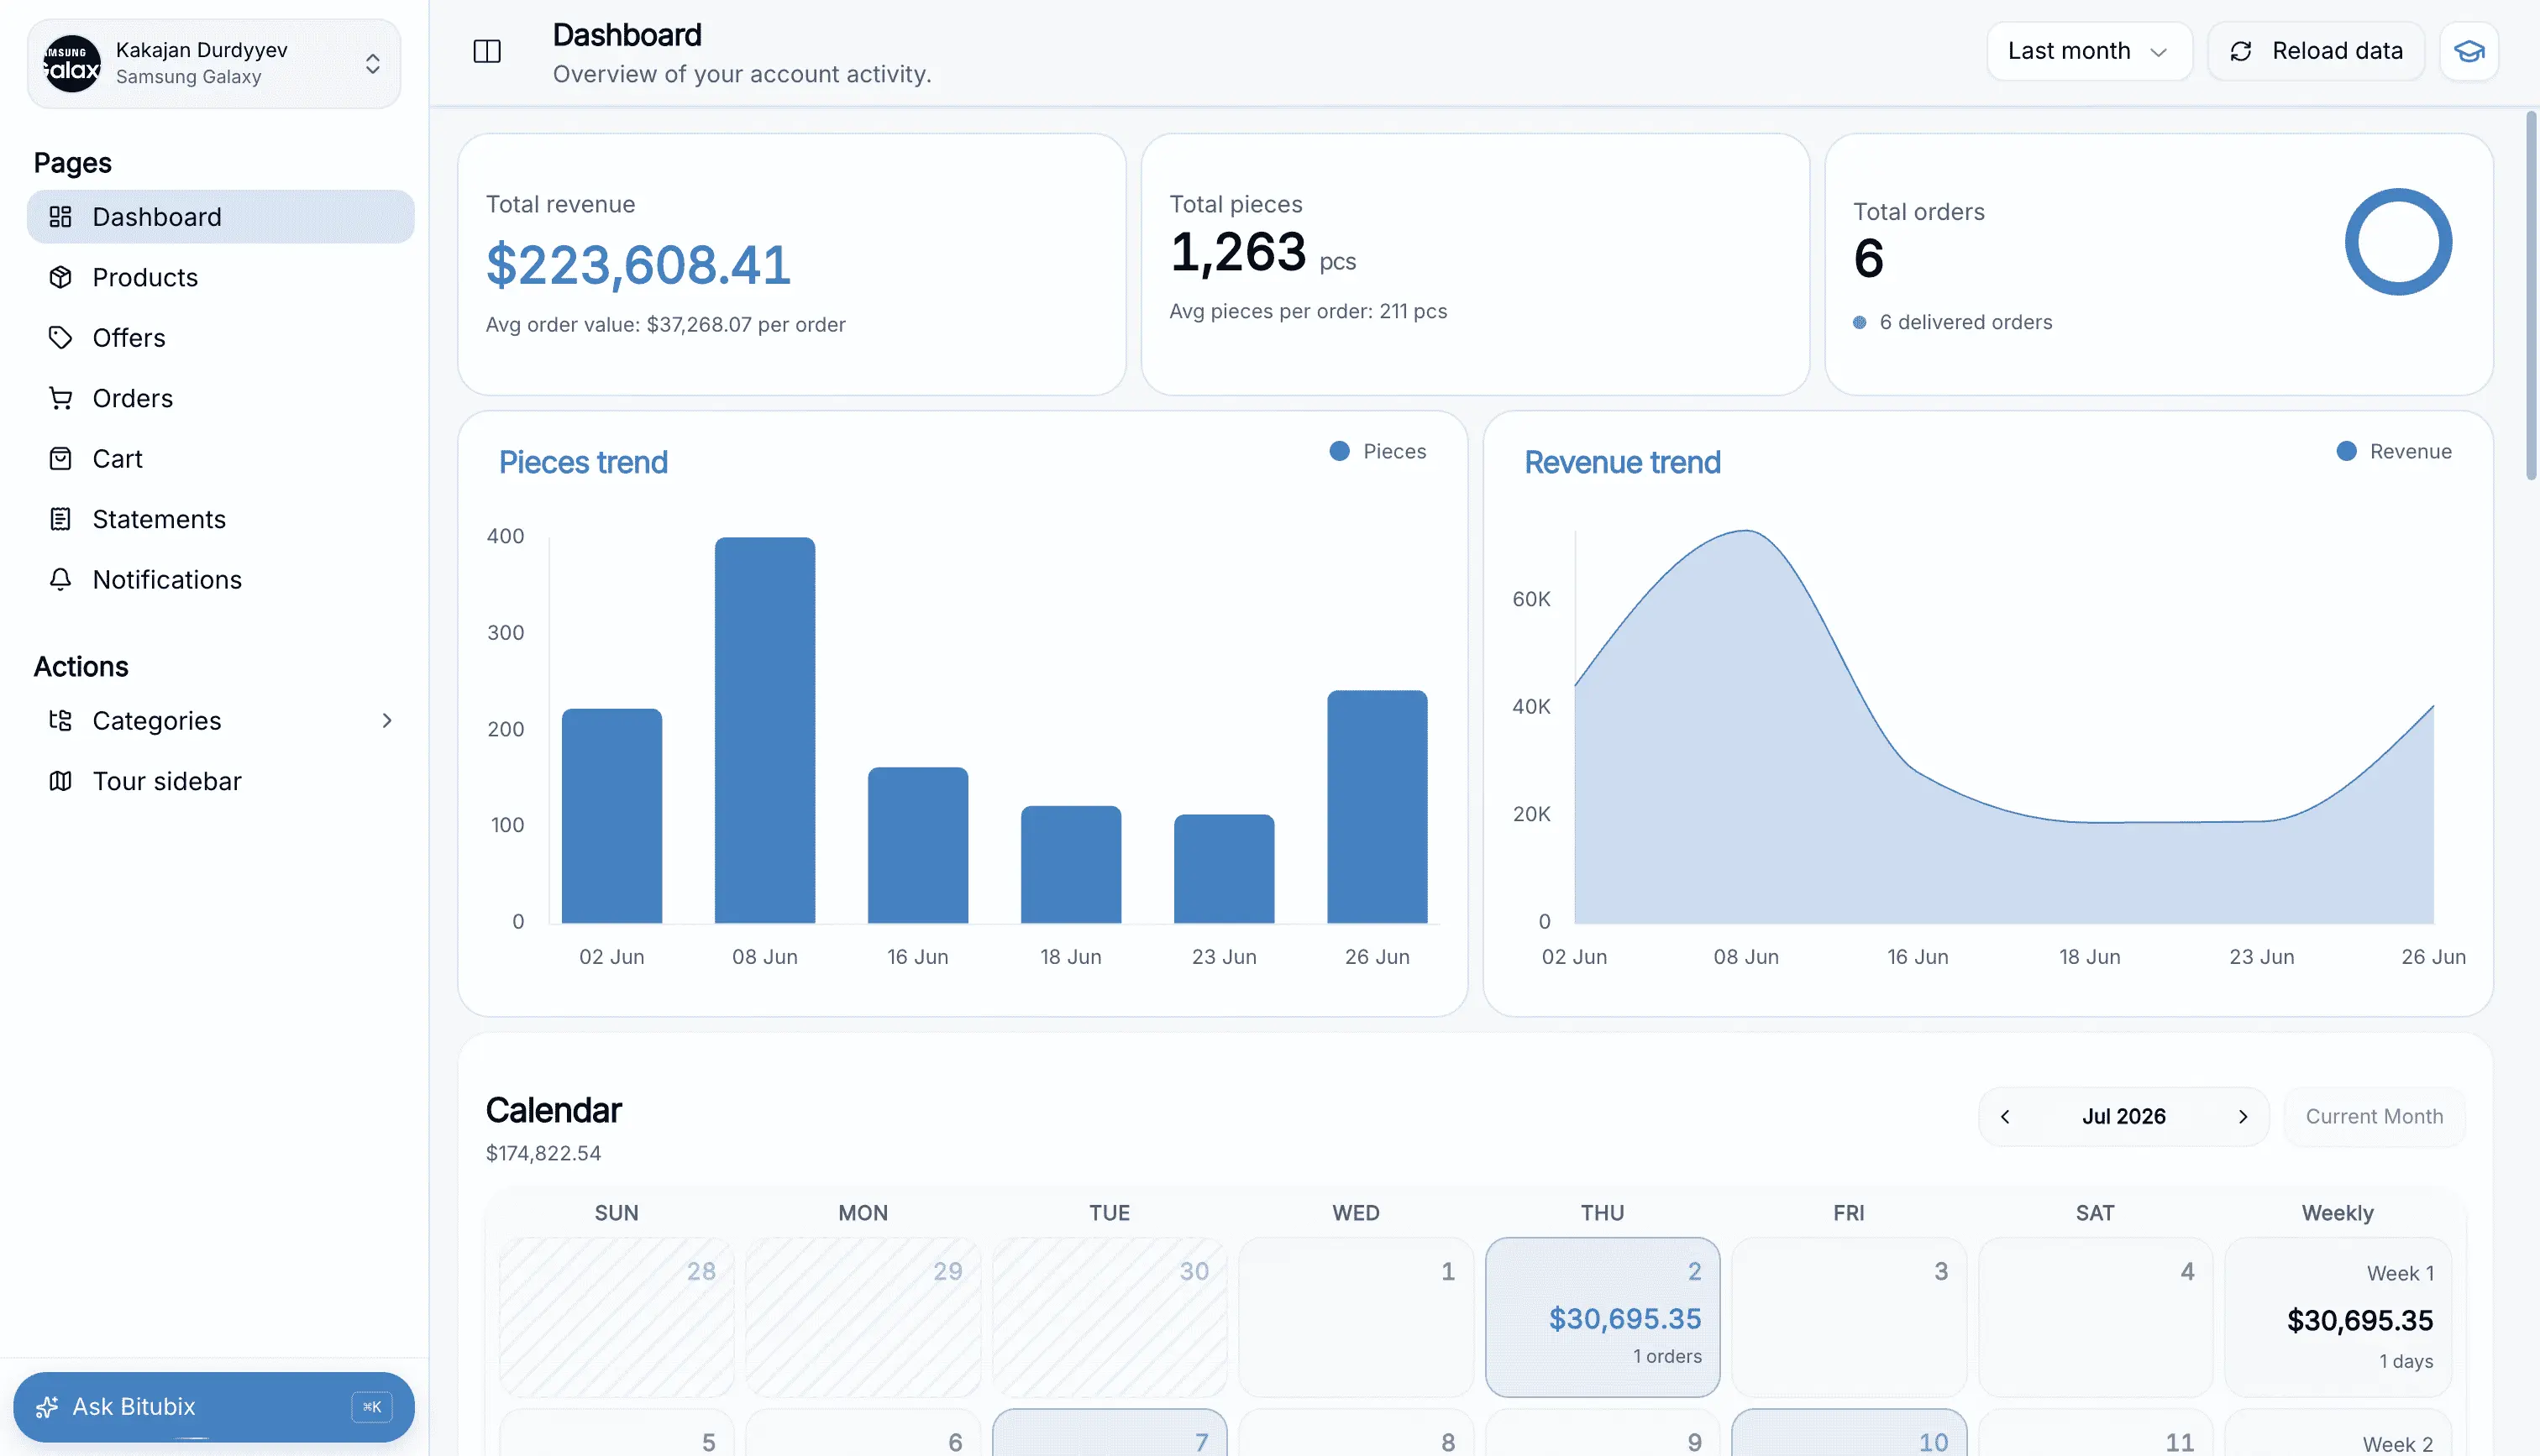The height and width of the screenshot is (1456, 2540).
Task: Select July 3 calendar cell
Action: pos(1849,1317)
